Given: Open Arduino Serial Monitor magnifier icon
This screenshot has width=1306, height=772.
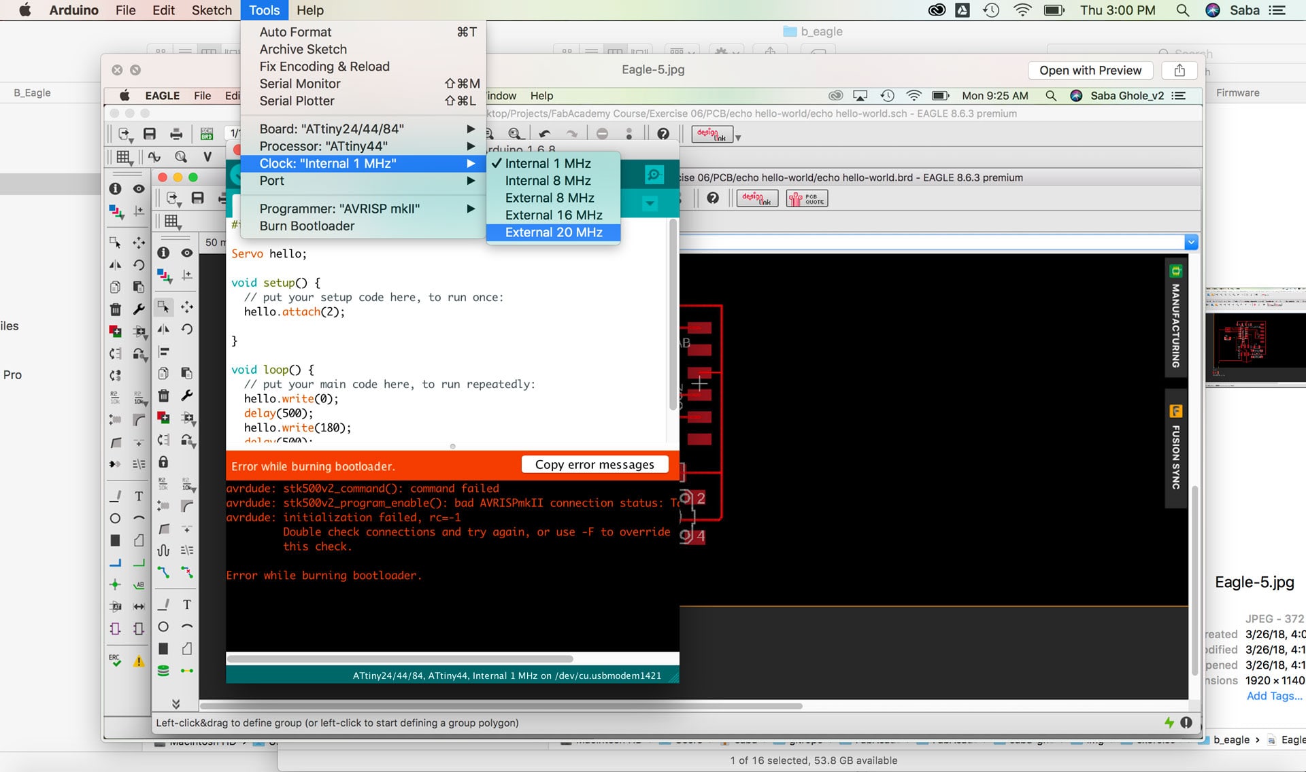Looking at the screenshot, I should (x=654, y=175).
